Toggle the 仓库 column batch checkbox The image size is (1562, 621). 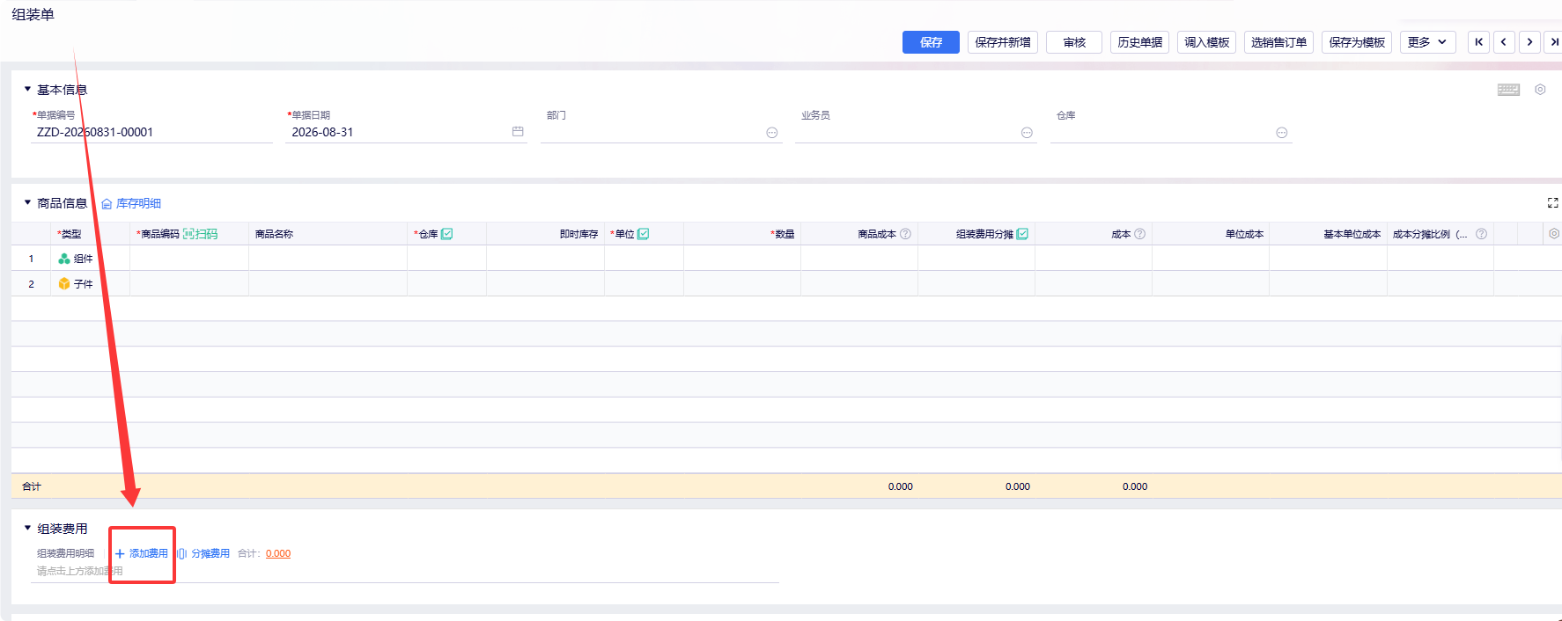[x=447, y=234]
